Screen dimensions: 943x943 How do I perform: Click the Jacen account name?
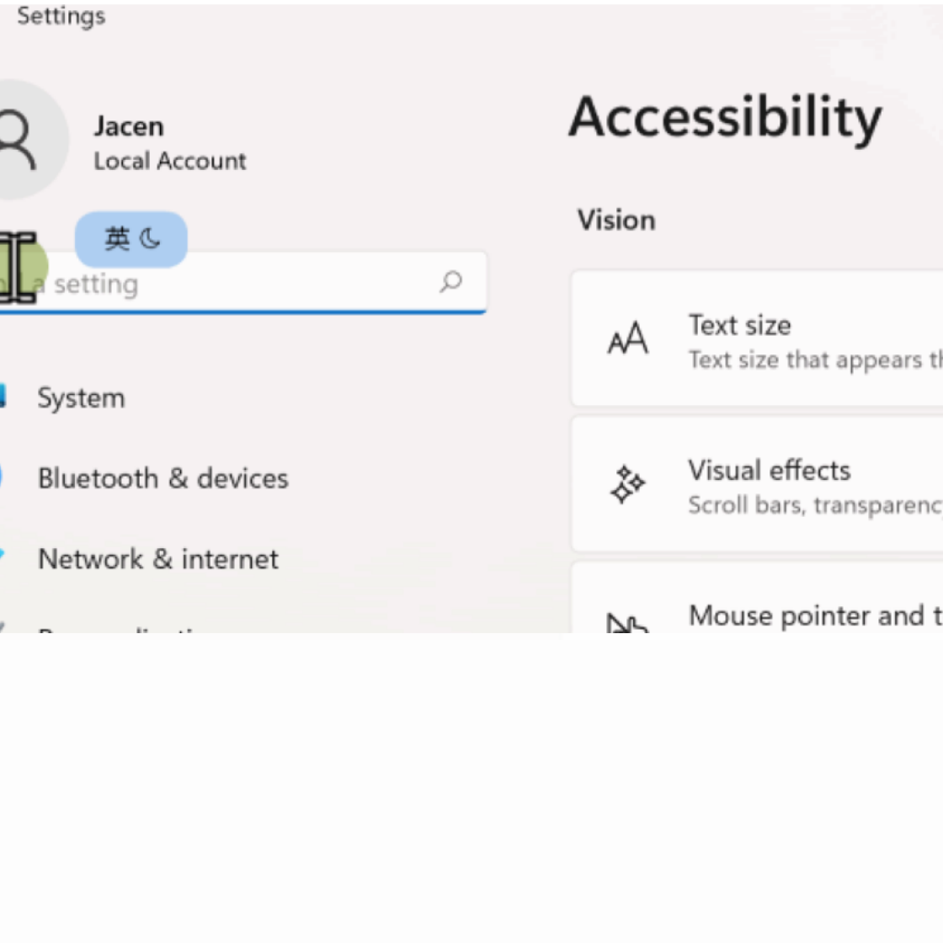point(129,126)
